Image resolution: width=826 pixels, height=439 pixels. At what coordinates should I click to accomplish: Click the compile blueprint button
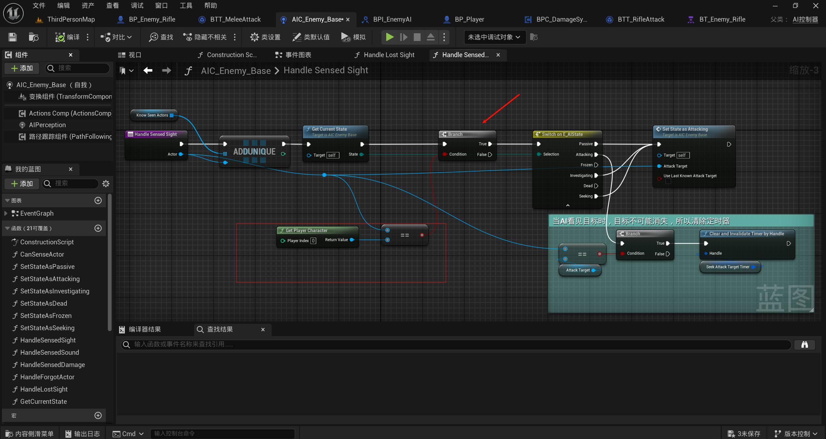[67, 37]
